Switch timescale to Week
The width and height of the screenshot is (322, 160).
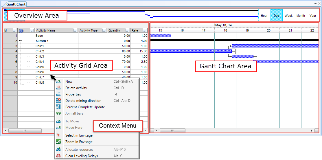[x=288, y=16]
